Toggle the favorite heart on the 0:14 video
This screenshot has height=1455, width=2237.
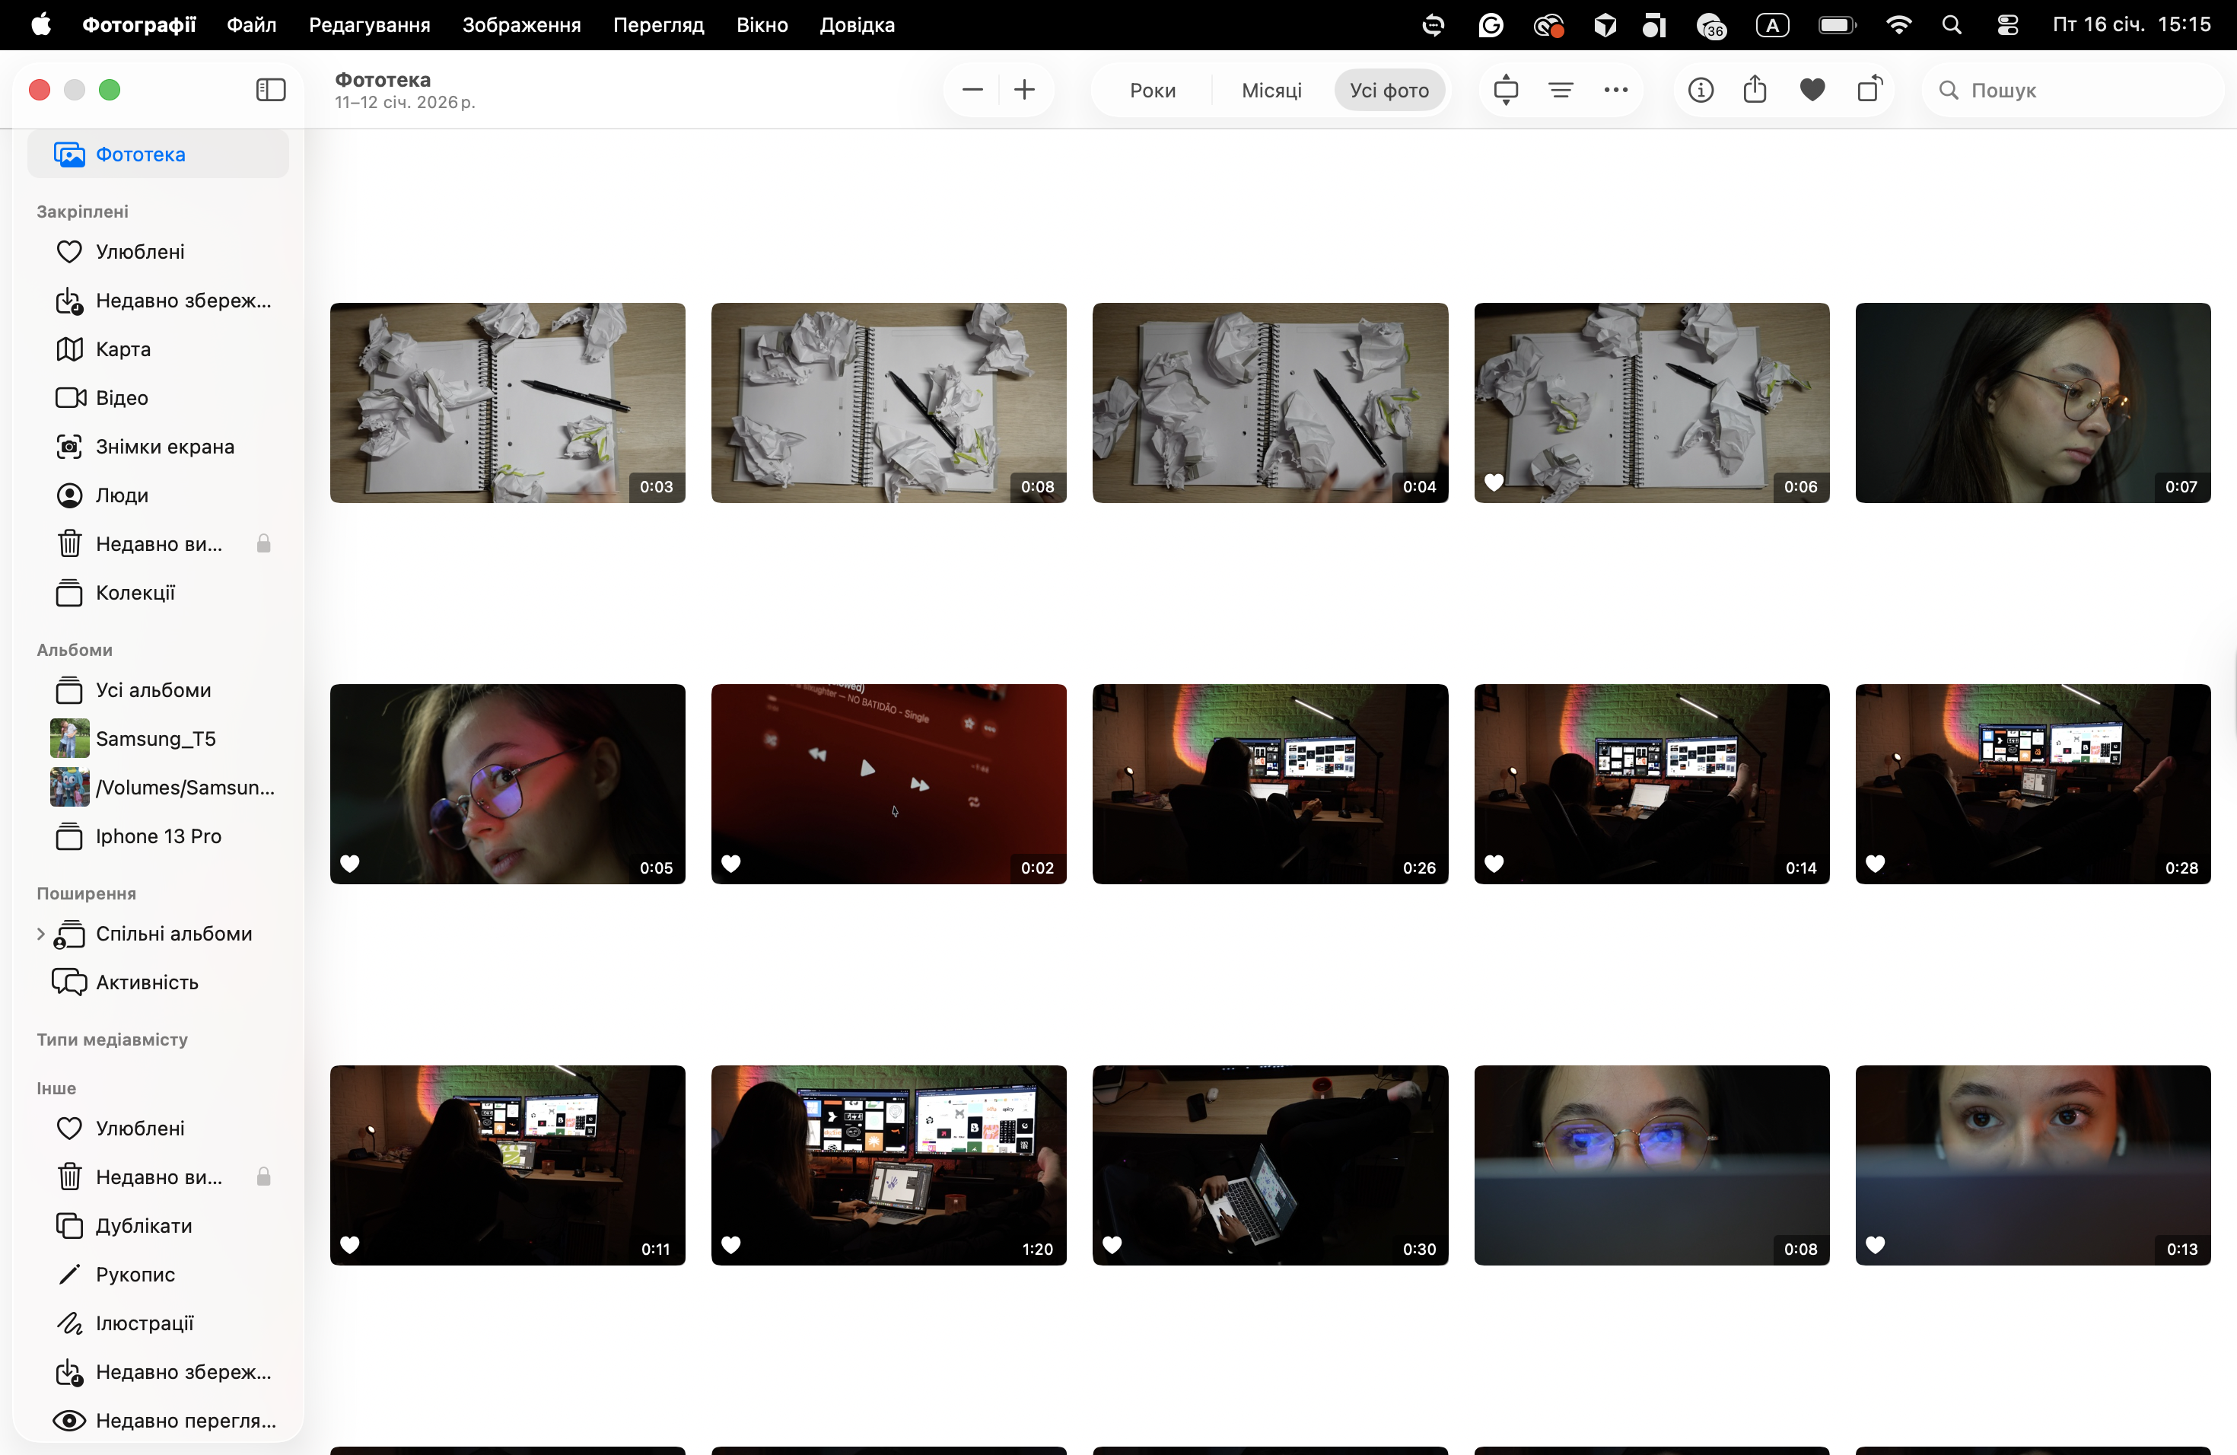click(x=1494, y=864)
